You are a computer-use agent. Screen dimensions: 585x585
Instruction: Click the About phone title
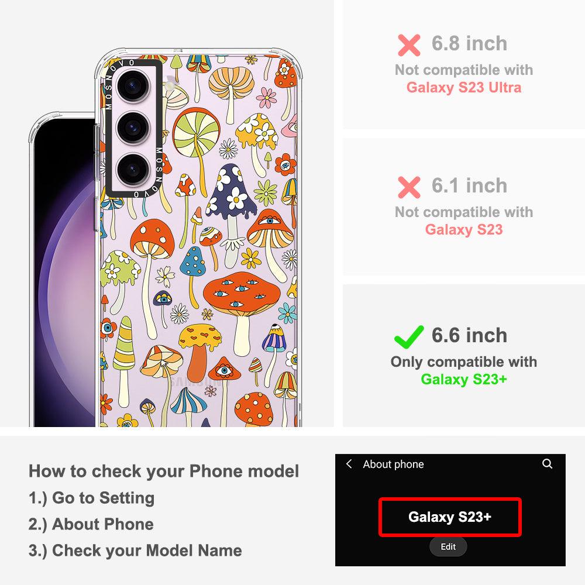[x=393, y=464]
